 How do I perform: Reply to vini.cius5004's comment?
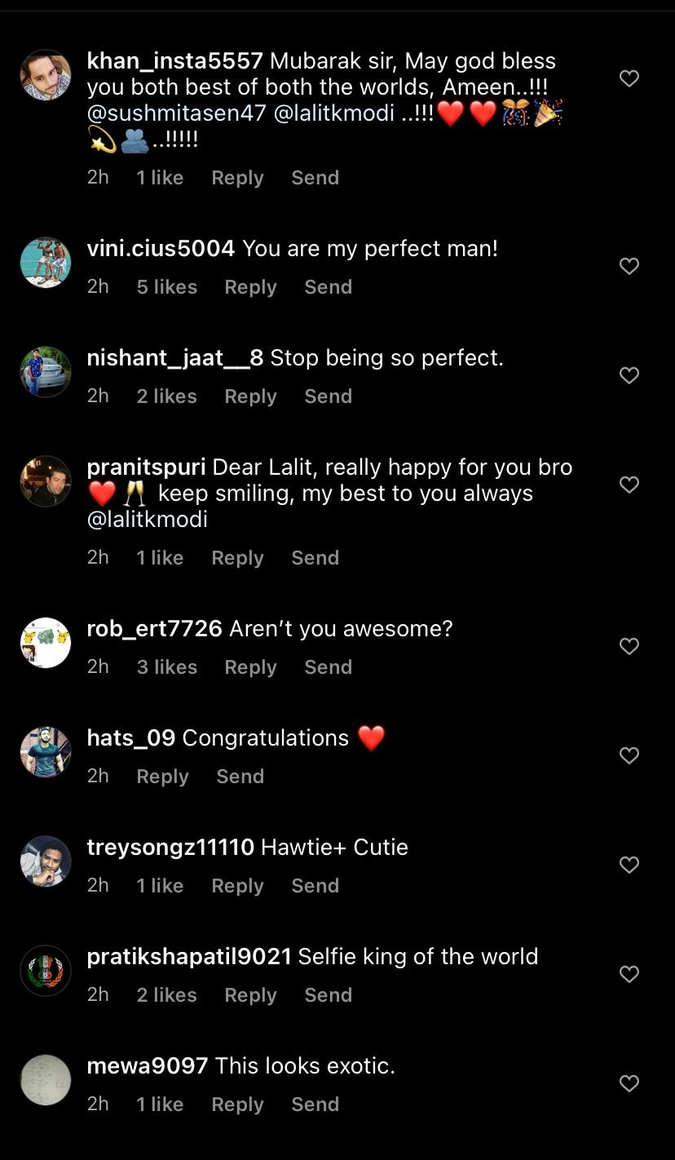coord(250,287)
